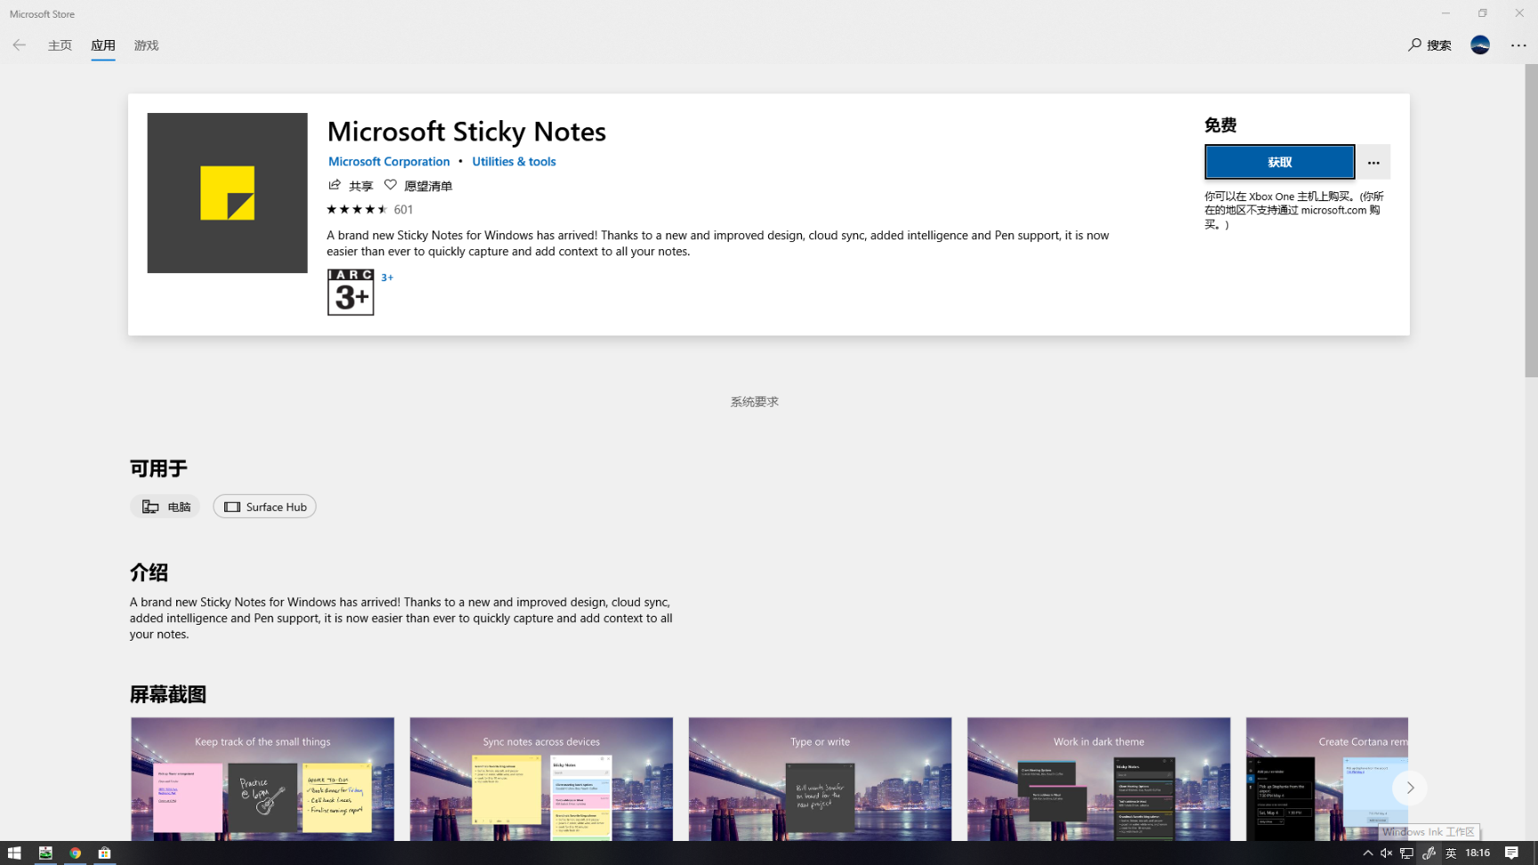
Task: Open the Utilities & tools category link
Action: point(514,161)
